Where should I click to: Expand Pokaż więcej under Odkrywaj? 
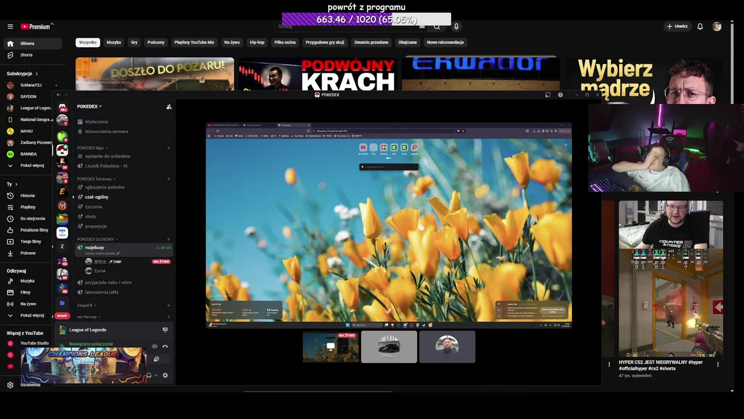(32, 315)
